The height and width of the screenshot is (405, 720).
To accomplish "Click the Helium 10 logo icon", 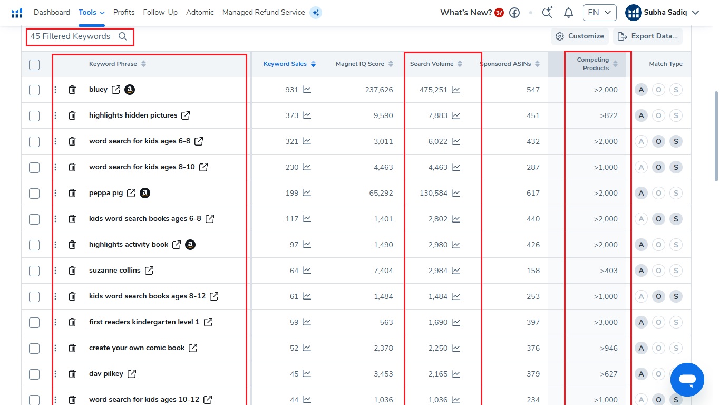I will pyautogui.click(x=17, y=13).
